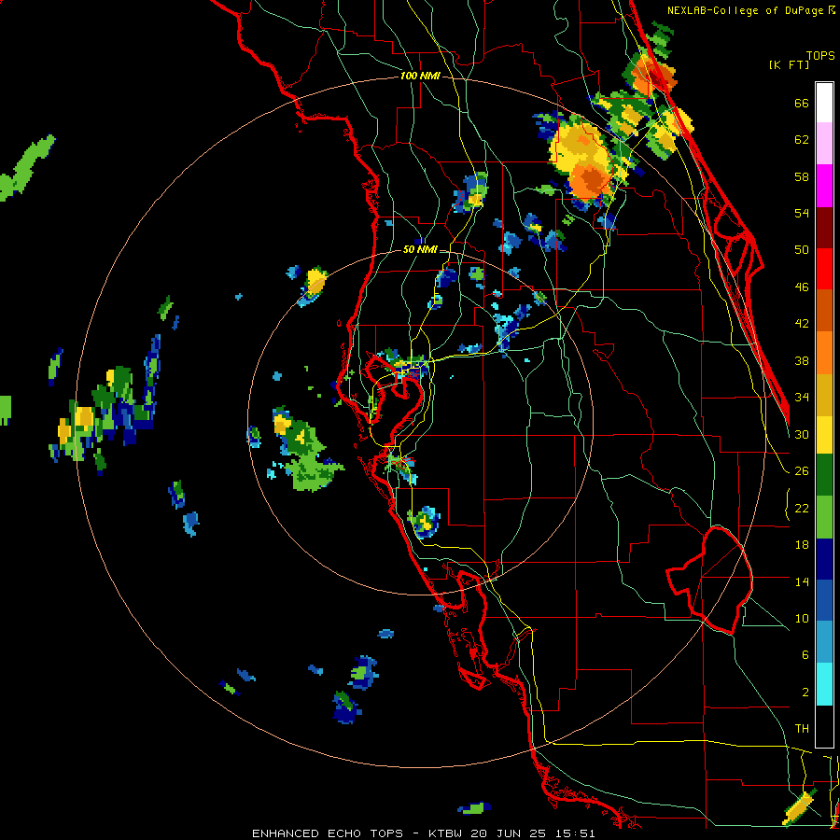Pick the cyan swatch near legend bottom
Image resolution: width=840 pixels, height=840 pixels.
[x=824, y=684]
